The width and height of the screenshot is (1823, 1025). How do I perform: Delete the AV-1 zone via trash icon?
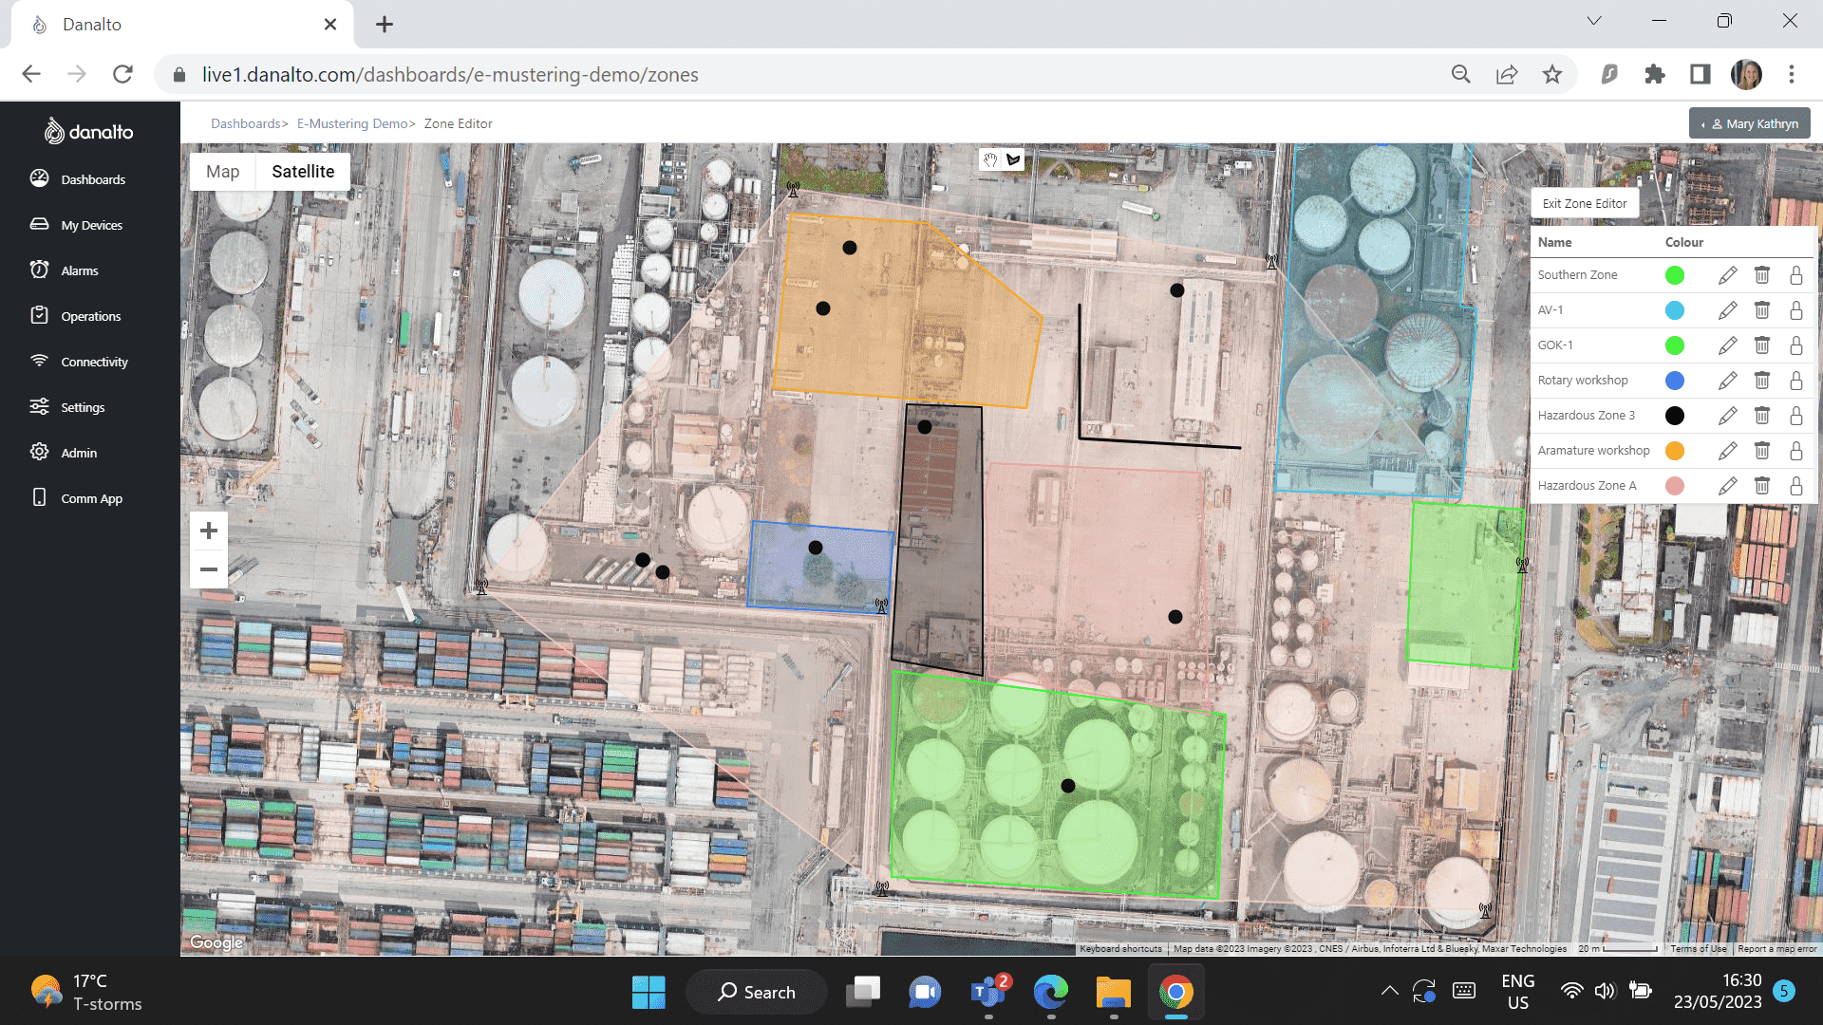coord(1762,310)
